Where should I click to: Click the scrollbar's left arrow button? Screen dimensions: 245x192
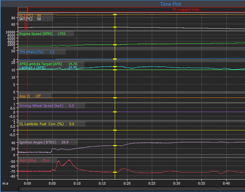click(20, 189)
